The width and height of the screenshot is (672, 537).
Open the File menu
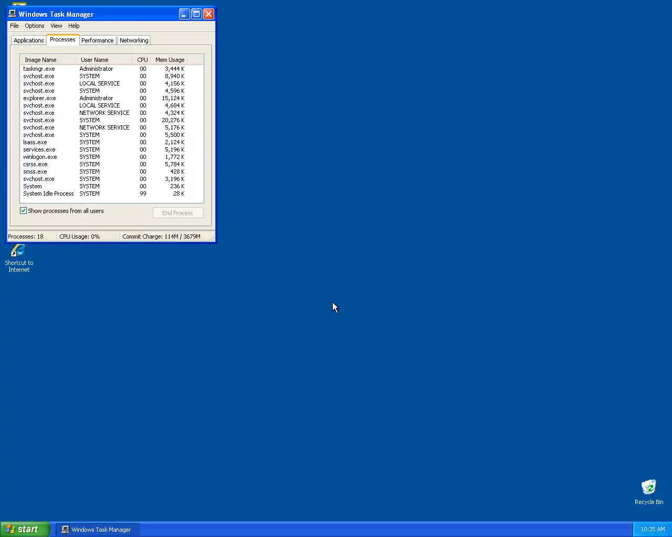14,26
